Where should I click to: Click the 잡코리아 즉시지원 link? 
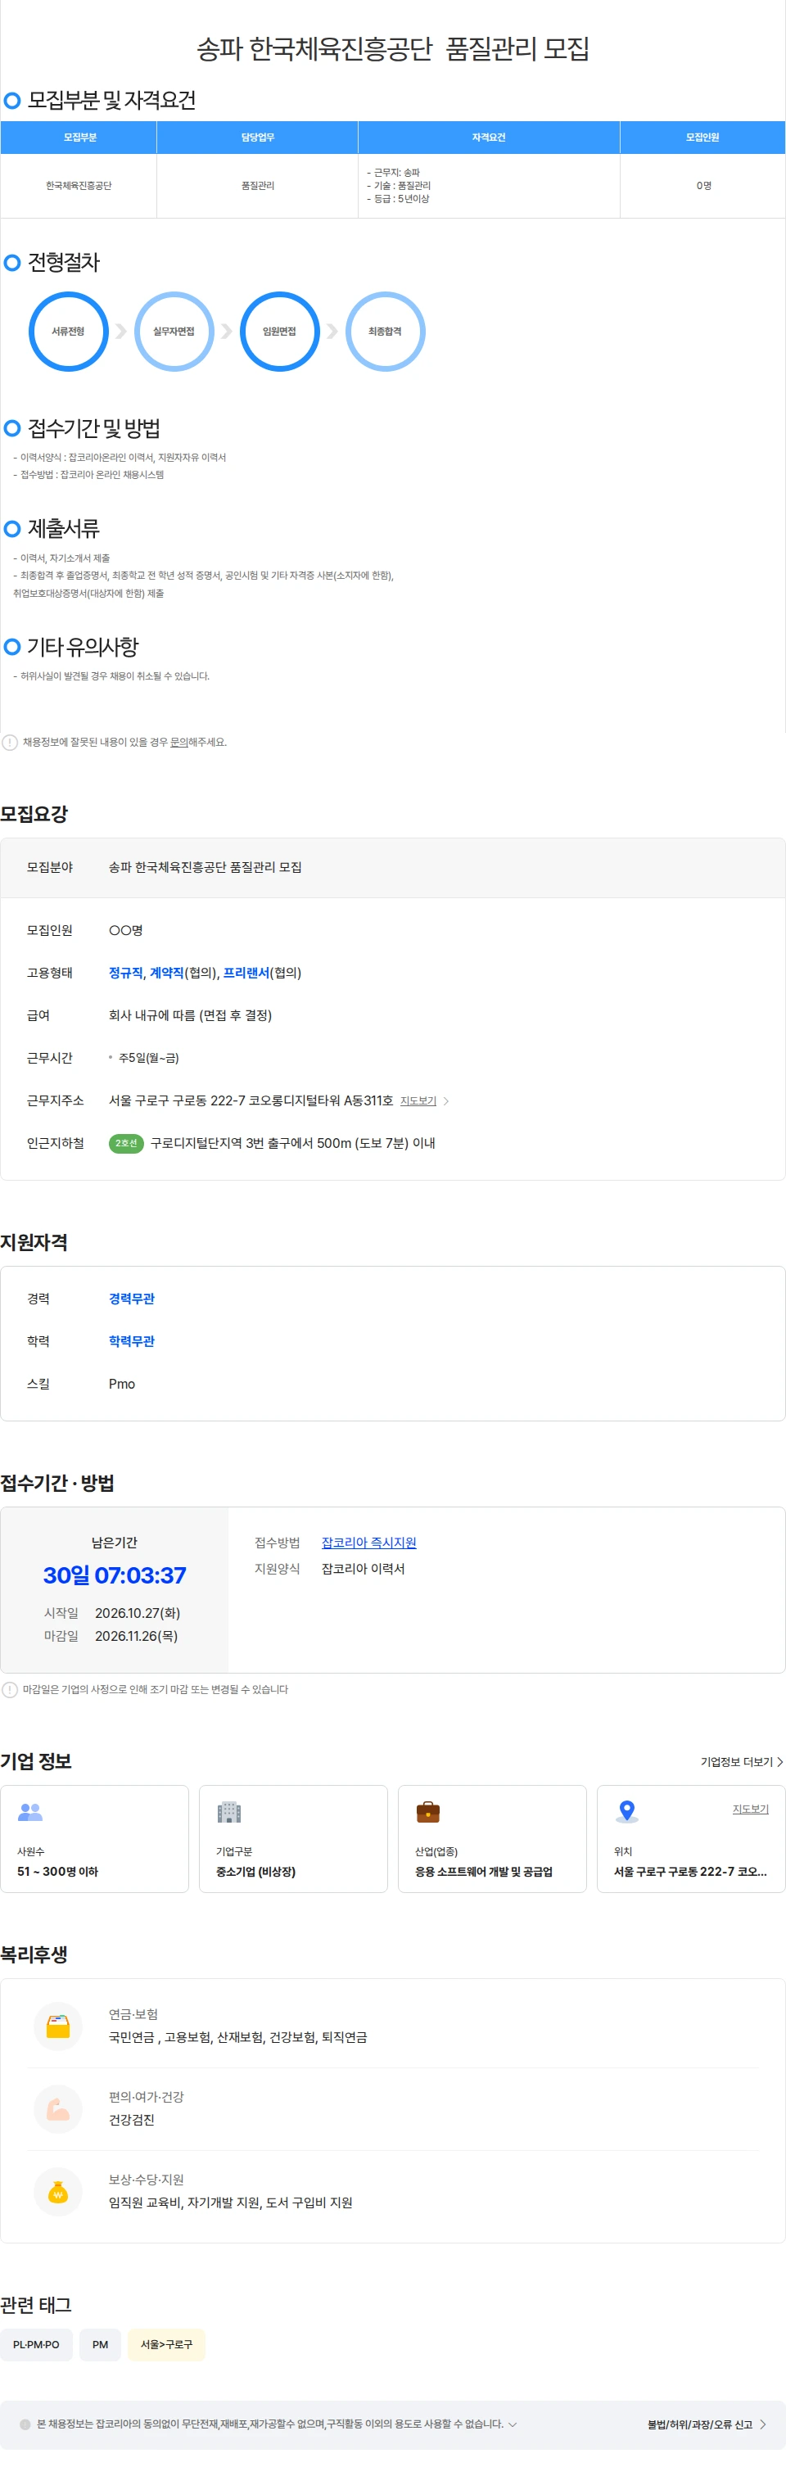click(368, 1543)
